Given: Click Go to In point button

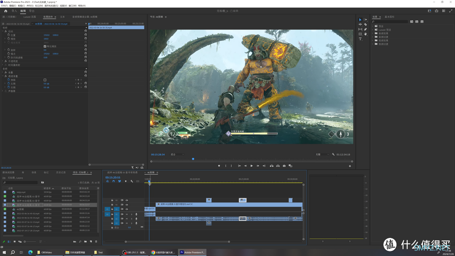Looking at the screenshot, I should [x=239, y=166].
